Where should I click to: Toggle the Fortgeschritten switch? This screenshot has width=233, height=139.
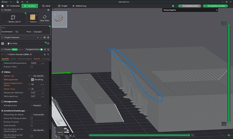pos(41,49)
